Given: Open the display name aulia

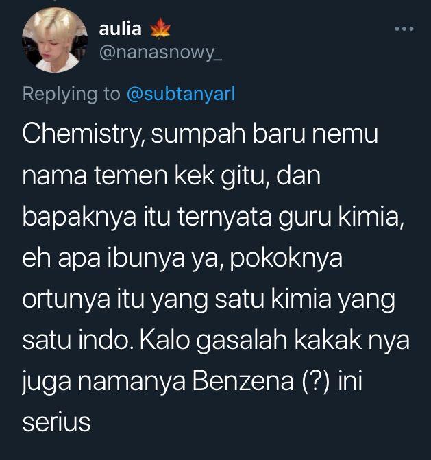Looking at the screenshot, I should [x=120, y=29].
